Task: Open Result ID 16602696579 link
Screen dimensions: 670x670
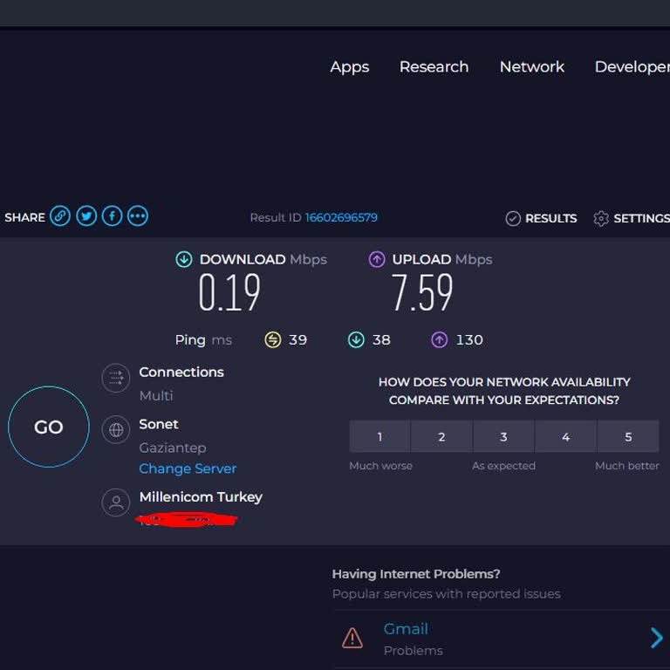Action: (341, 217)
